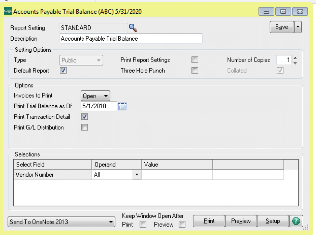
Task: Enable Print G/L Distribution checkbox
Action: click(85, 127)
